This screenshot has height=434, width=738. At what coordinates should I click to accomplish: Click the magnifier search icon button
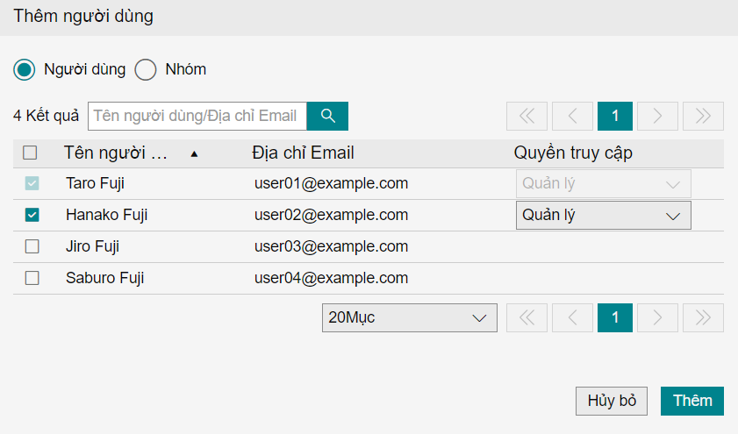(327, 116)
